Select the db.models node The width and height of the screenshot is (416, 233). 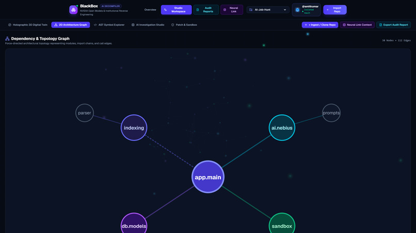coord(134,223)
